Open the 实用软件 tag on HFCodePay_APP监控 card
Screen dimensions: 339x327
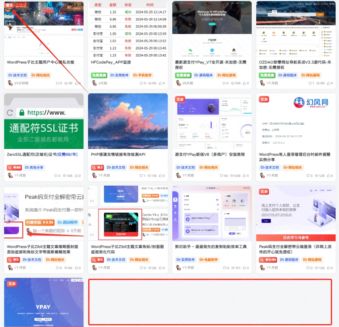(x=119, y=75)
